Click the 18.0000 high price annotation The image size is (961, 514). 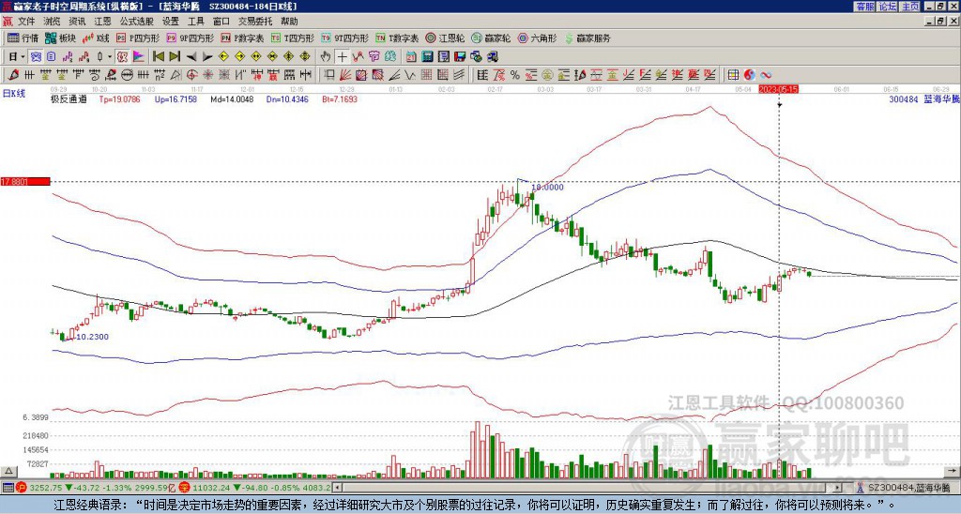(547, 188)
